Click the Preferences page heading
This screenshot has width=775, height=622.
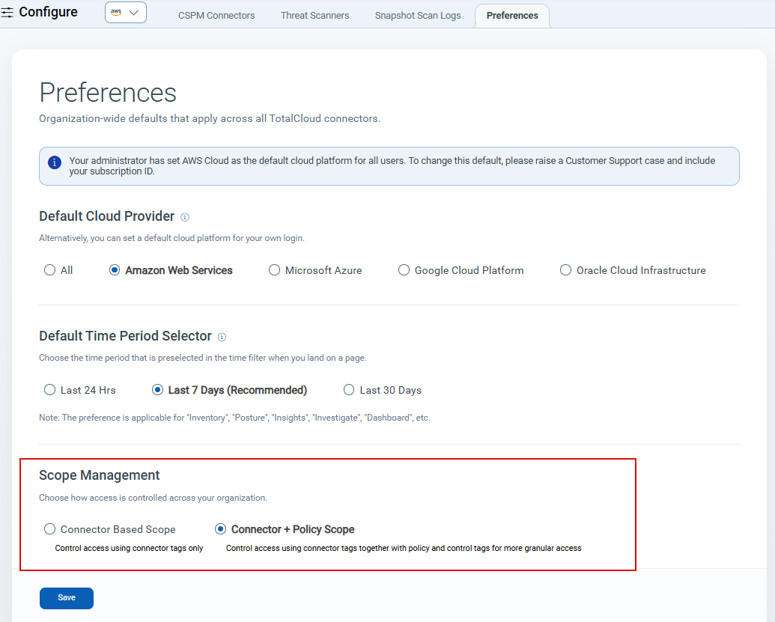[x=108, y=93]
